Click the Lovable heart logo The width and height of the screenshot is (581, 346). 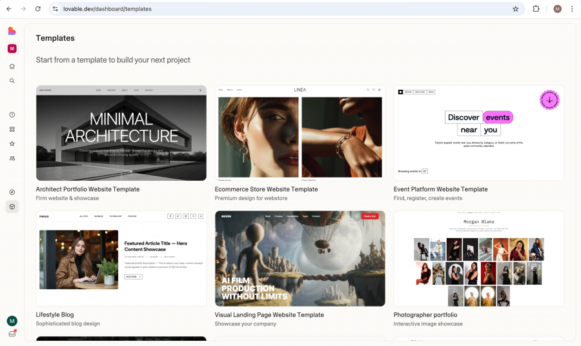(x=12, y=31)
